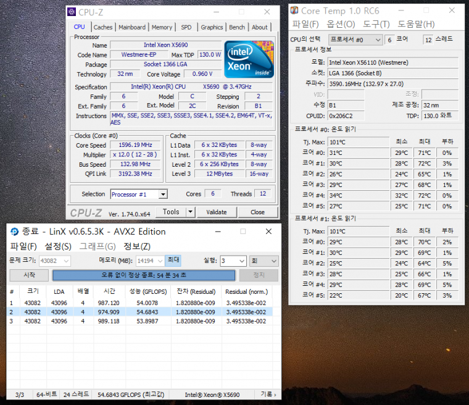The image size is (469, 405).
Task: Click the Tools button in CPU-Z
Action: (x=171, y=212)
